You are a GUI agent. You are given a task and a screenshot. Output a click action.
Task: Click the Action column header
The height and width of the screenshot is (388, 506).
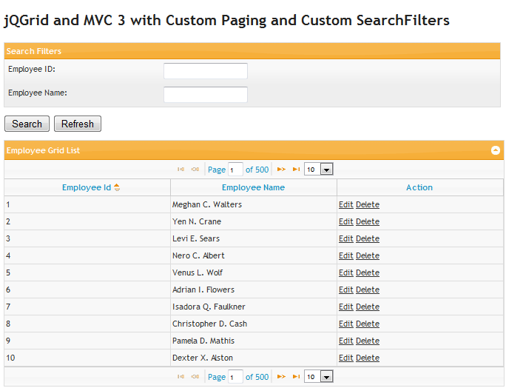point(419,187)
